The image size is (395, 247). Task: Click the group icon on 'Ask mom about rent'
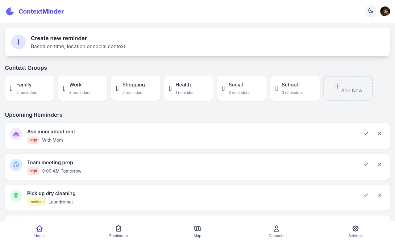point(16,134)
